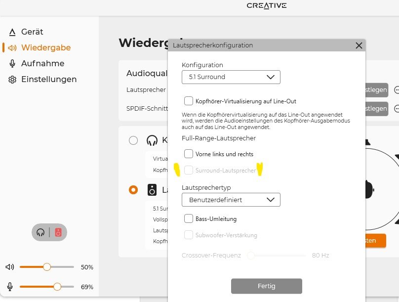
Task: Click the microphone level slider handle at 69%
Action: click(57, 287)
